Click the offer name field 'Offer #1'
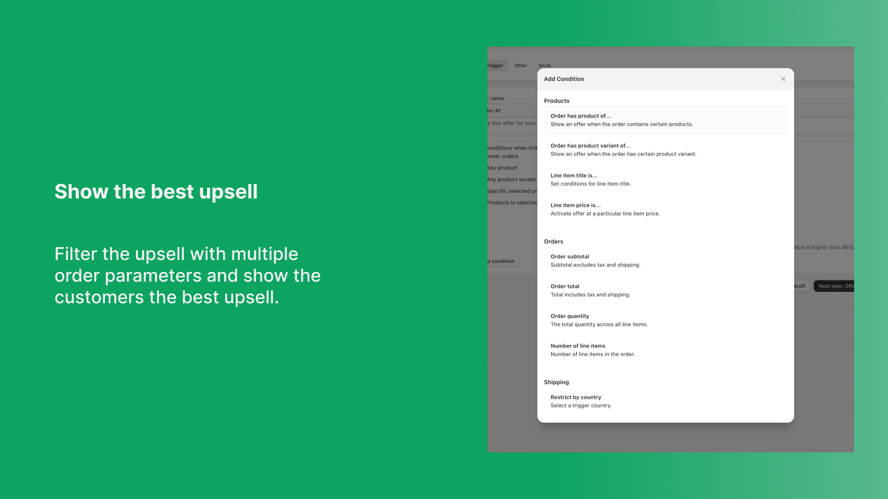 511,111
